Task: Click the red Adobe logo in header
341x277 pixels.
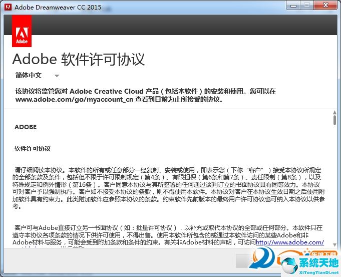Action: tap(22, 31)
